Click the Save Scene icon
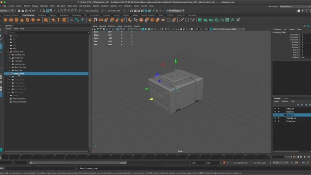 pos(26,11)
